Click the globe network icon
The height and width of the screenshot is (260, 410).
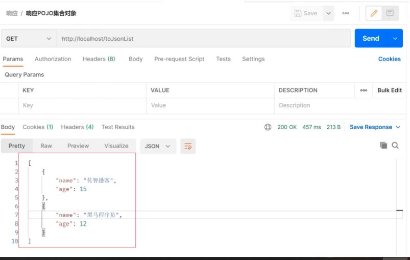[x=268, y=127]
